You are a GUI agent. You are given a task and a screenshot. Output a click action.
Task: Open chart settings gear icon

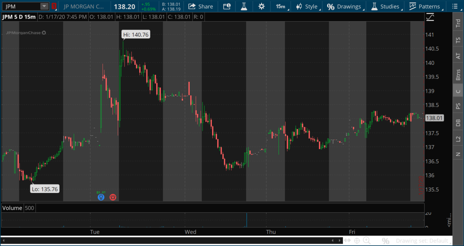pos(261,6)
